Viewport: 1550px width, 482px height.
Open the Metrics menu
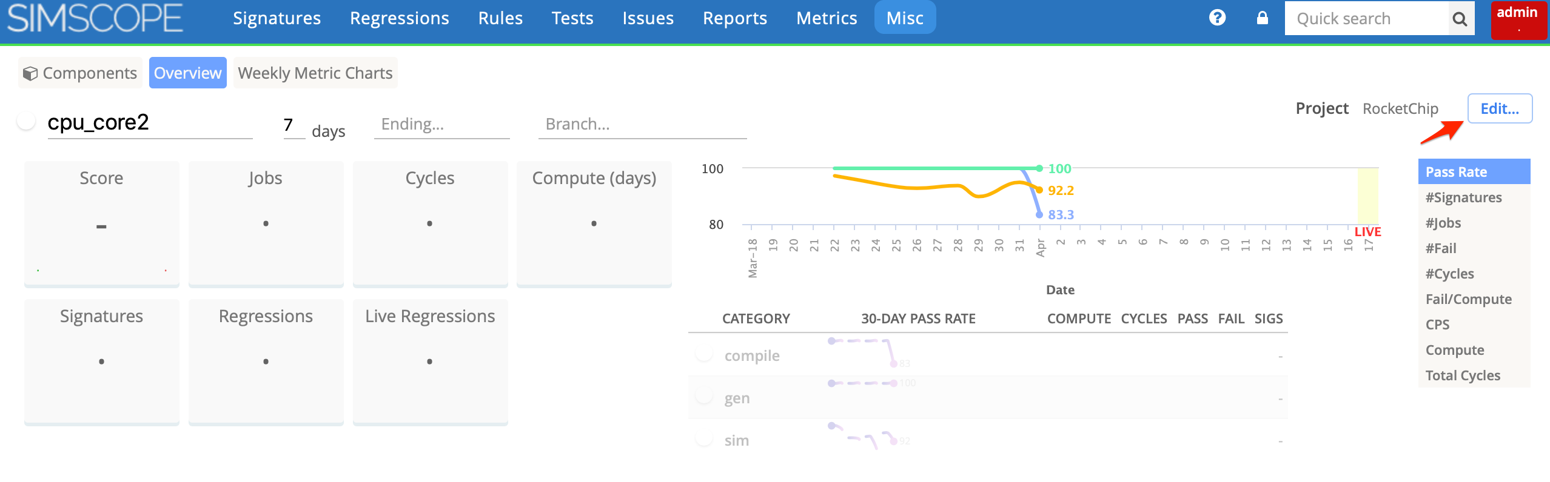(x=826, y=18)
